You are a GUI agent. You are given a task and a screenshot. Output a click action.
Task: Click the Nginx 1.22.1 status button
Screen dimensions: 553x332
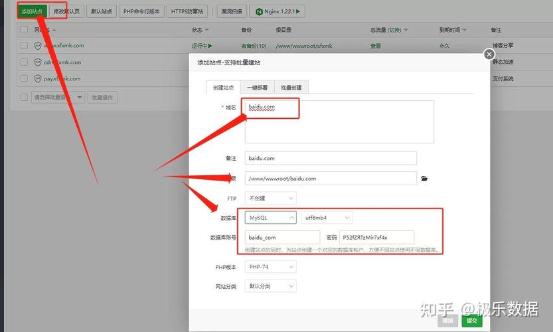coord(277,12)
